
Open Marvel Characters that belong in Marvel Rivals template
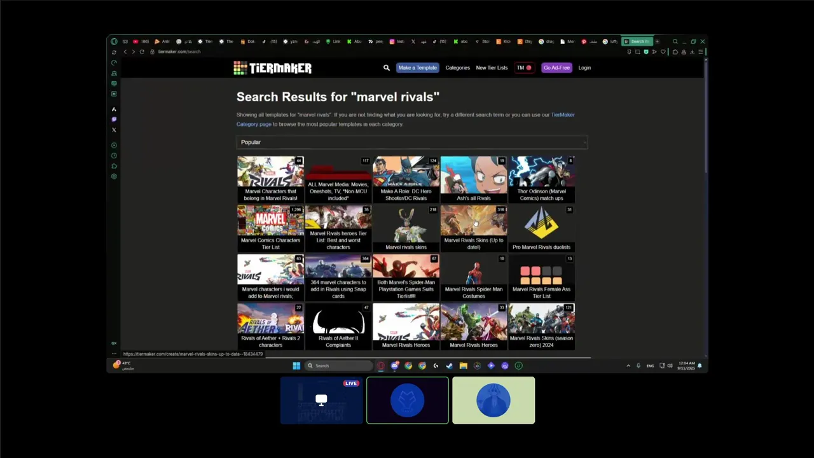270,179
